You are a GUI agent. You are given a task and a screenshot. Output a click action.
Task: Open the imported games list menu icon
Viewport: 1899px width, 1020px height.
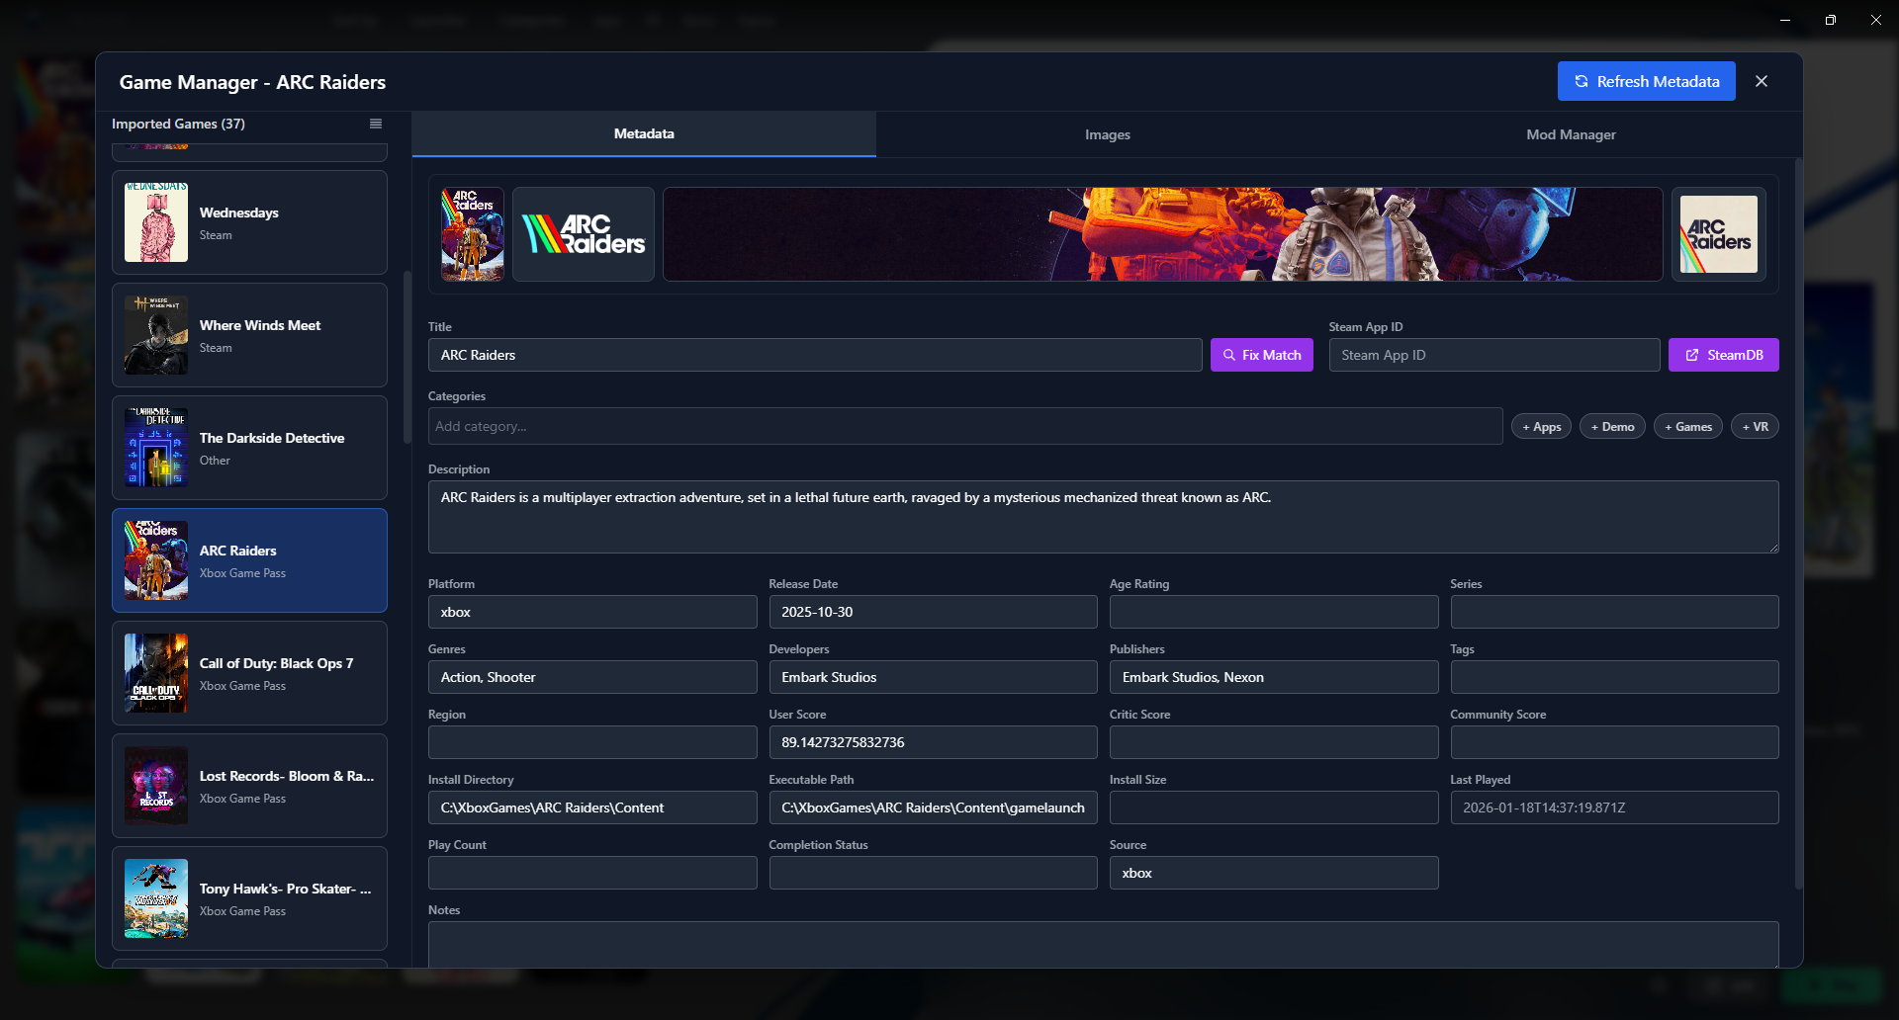click(375, 124)
